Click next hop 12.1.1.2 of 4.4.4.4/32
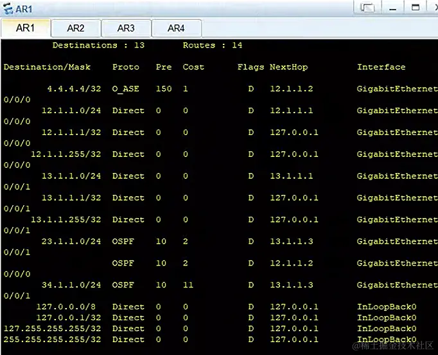The image size is (438, 355). pos(292,89)
